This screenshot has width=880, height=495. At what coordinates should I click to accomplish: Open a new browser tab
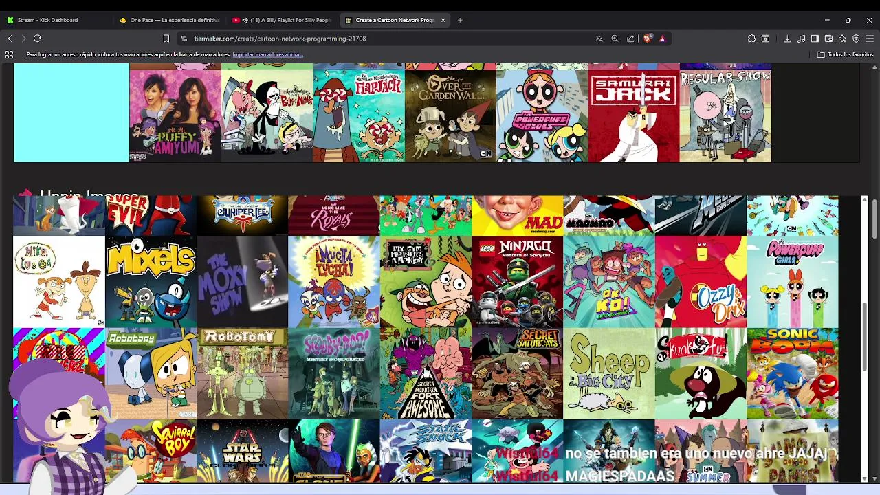tap(460, 20)
